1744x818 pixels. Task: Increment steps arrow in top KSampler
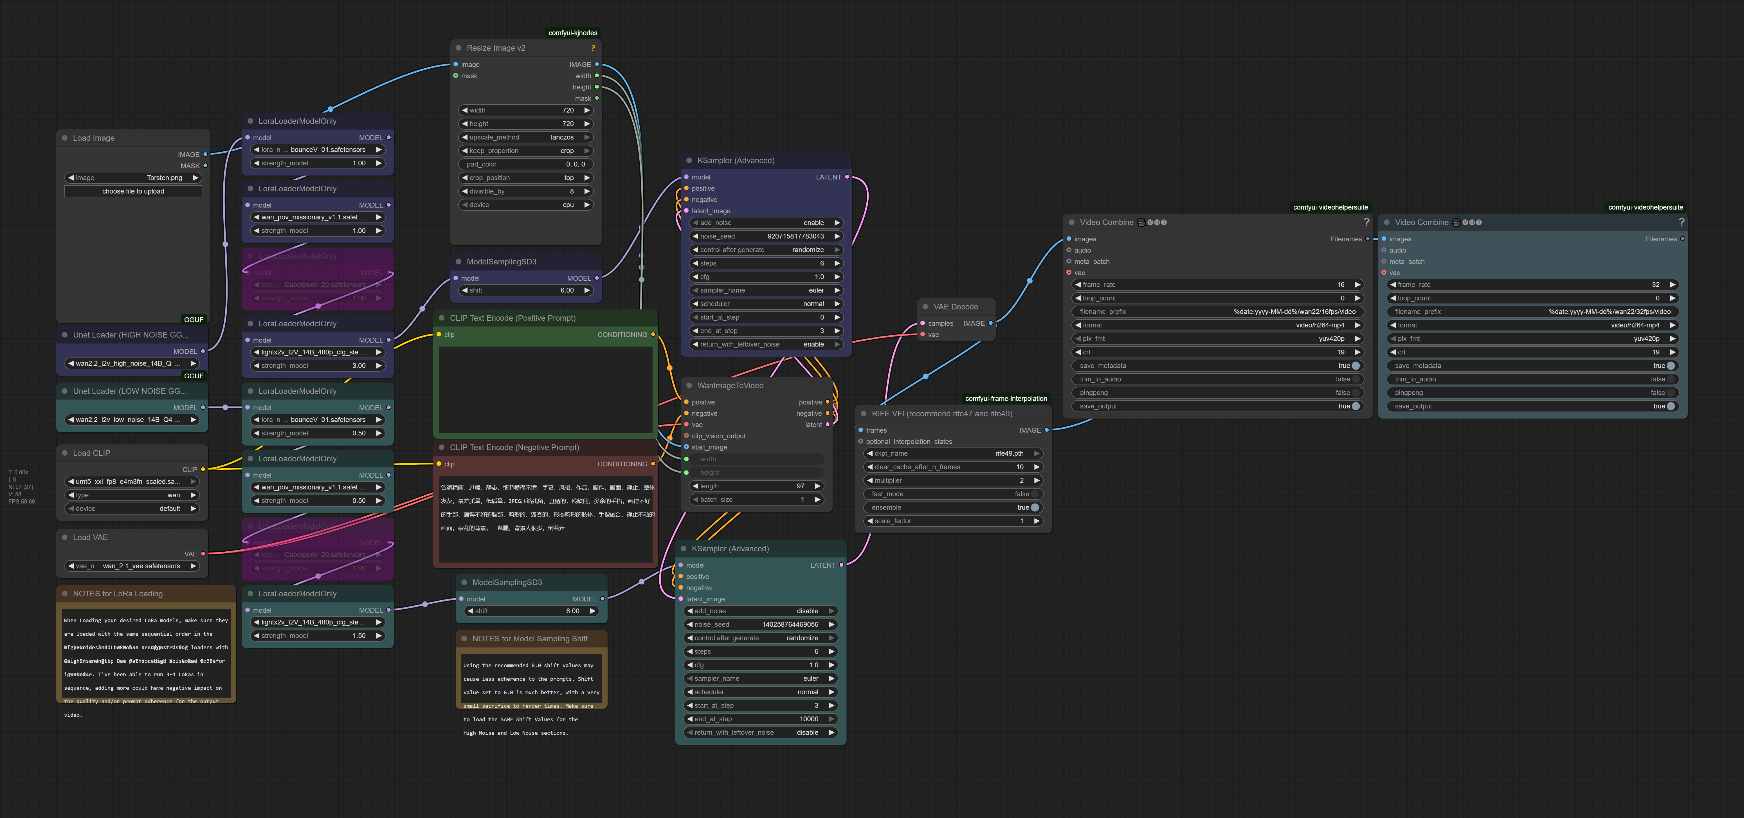pos(837,263)
